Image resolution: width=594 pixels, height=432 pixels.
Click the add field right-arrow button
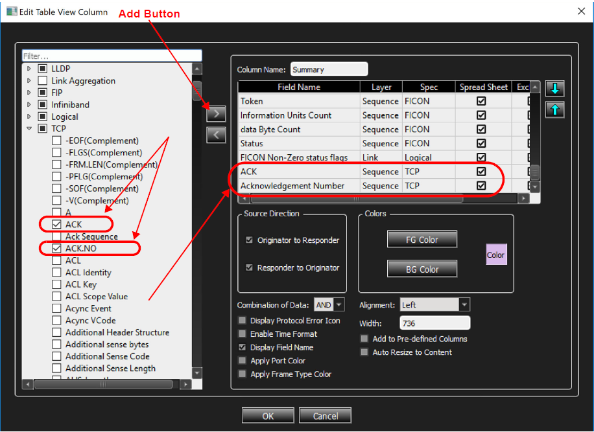click(217, 113)
